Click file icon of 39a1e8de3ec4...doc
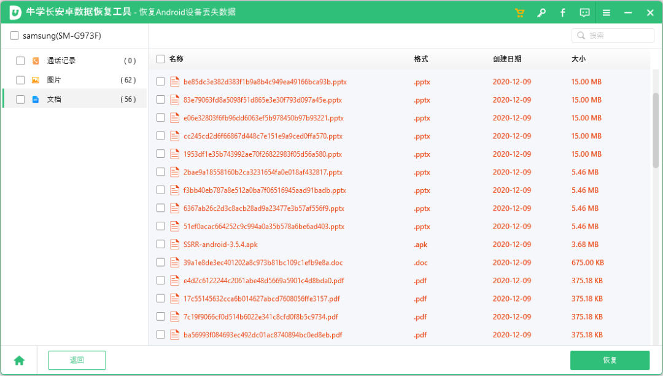Image resolution: width=663 pixels, height=376 pixels. click(174, 263)
